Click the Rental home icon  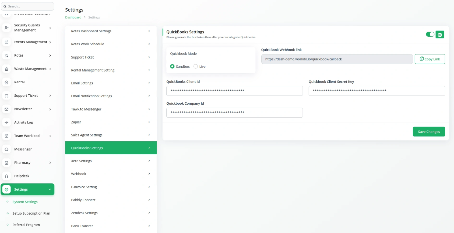(x=6, y=82)
